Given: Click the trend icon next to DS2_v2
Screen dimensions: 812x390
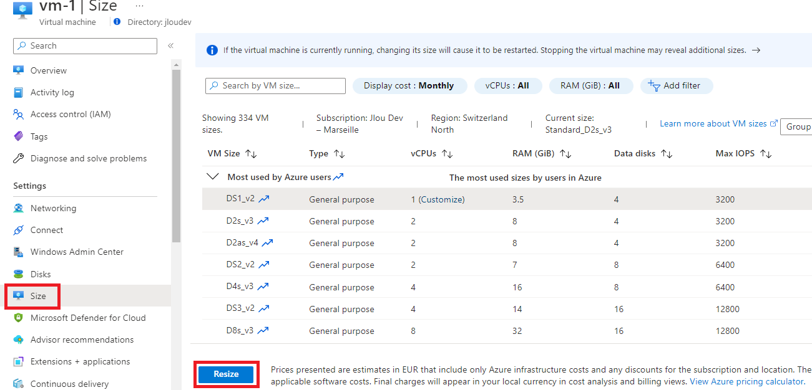Looking at the screenshot, I should pos(264,265).
